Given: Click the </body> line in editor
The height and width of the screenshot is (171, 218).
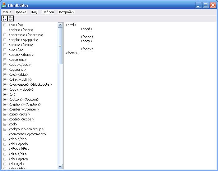Looking at the screenshot, I should 87,49.
